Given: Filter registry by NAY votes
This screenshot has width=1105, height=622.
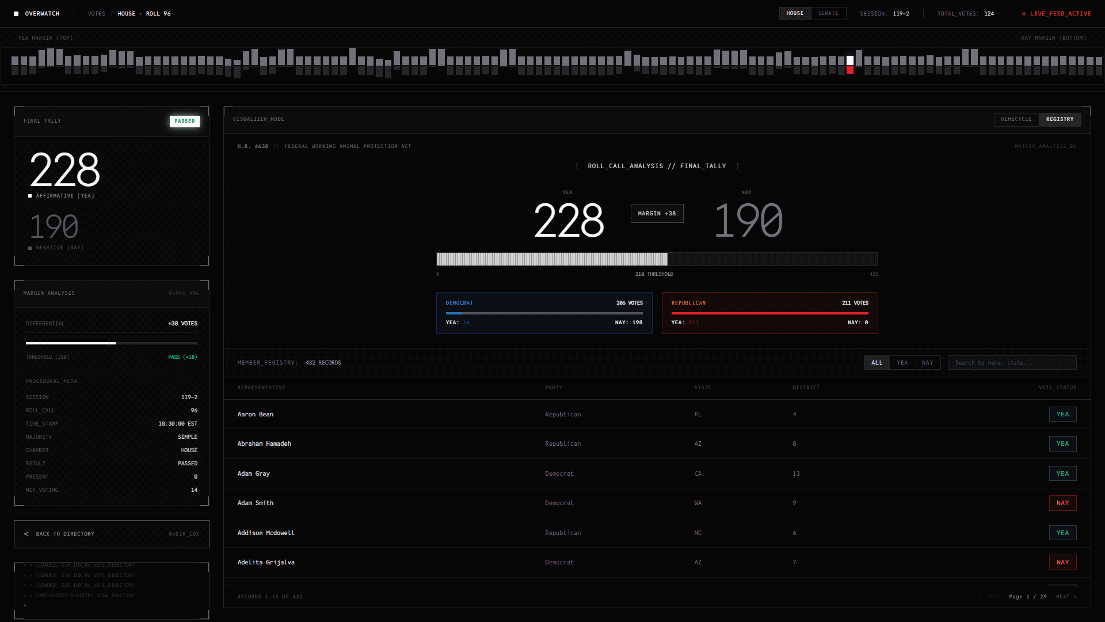Looking at the screenshot, I should (927, 363).
